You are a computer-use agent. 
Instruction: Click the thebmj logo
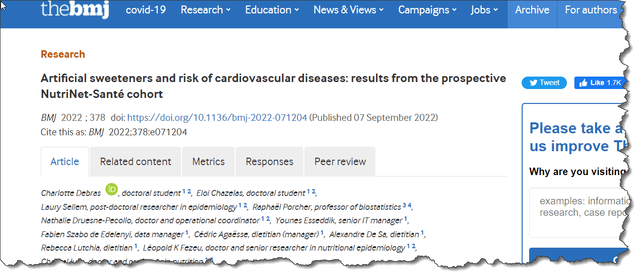(x=75, y=9)
